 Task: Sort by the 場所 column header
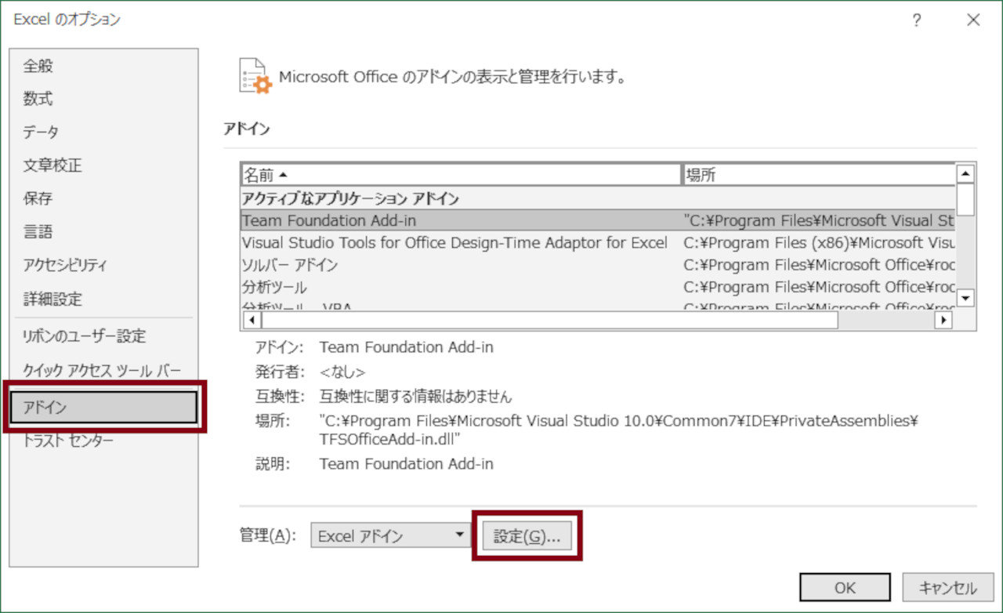819,175
